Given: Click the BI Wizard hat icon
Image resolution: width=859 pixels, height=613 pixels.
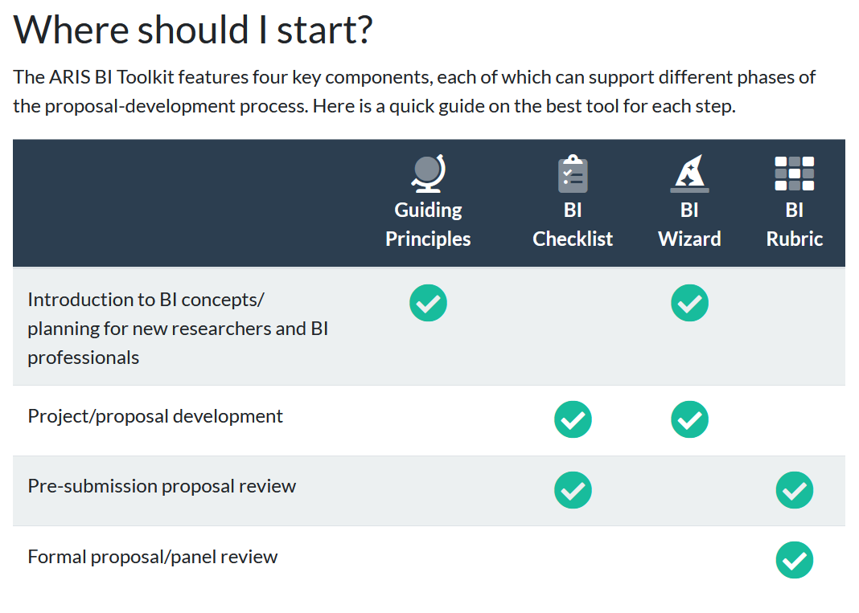Looking at the screenshot, I should point(689,174).
